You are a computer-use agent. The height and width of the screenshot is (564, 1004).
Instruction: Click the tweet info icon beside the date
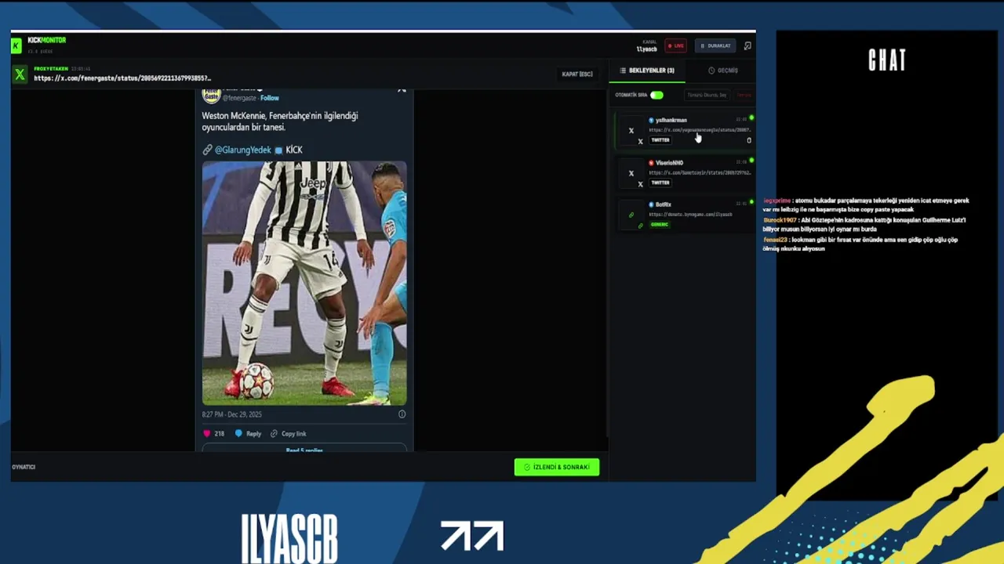(402, 414)
